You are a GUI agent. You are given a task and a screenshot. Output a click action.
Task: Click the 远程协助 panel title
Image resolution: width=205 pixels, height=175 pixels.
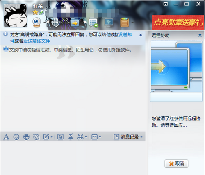click(x=160, y=35)
